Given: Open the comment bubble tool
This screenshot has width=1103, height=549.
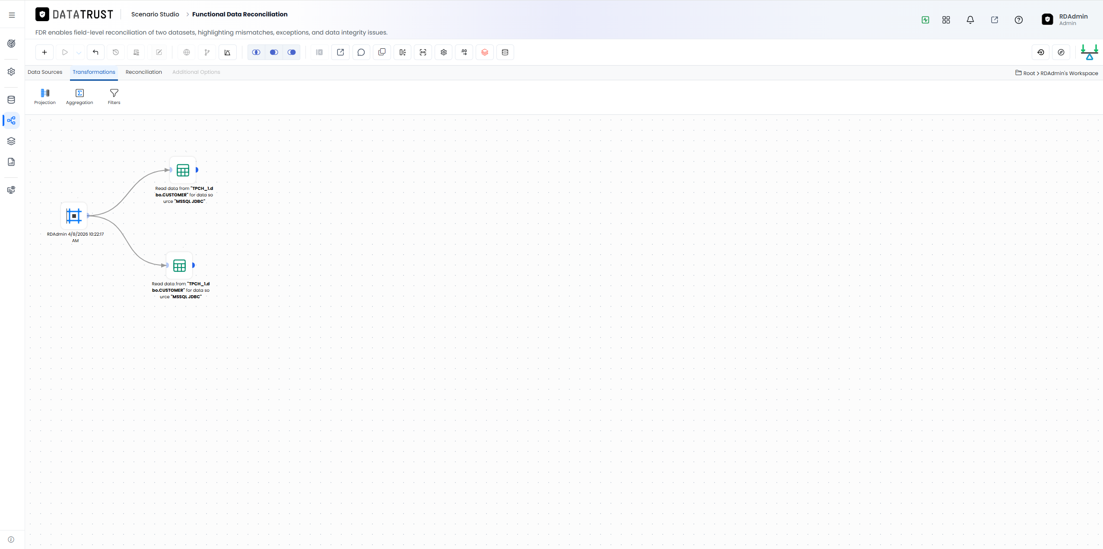Looking at the screenshot, I should pyautogui.click(x=361, y=52).
